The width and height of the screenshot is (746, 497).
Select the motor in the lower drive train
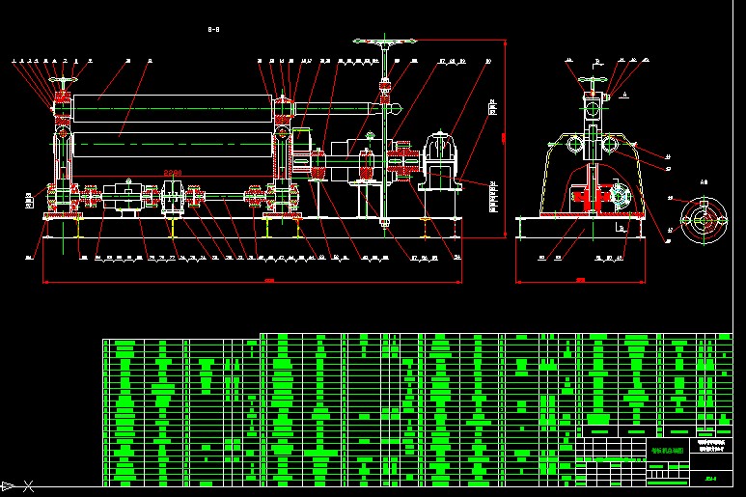[122, 197]
